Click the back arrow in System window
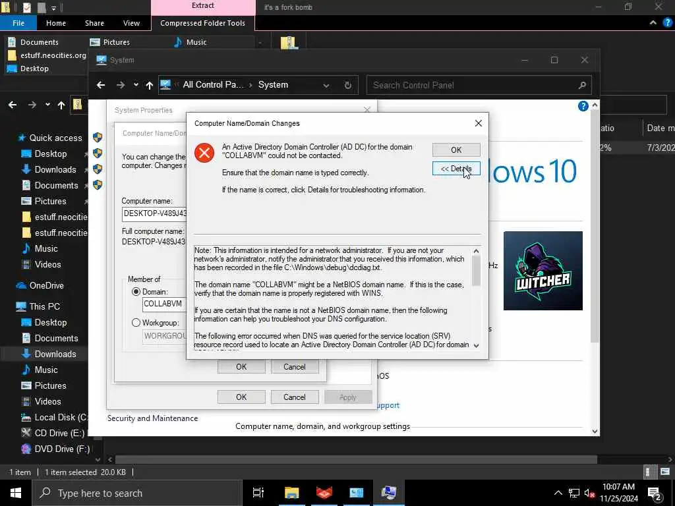This screenshot has height=506, width=675. pos(100,85)
